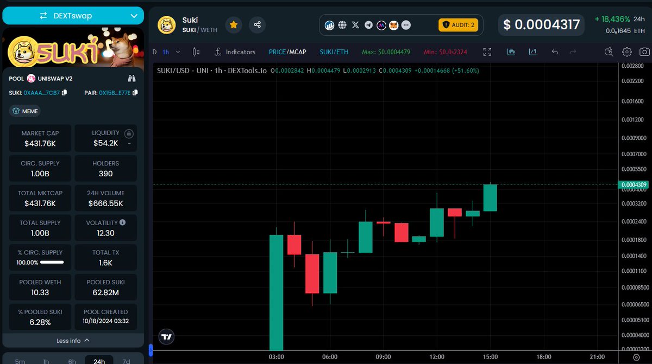Redo the chart action
Viewport: 652px width, 364px height.
point(573,52)
